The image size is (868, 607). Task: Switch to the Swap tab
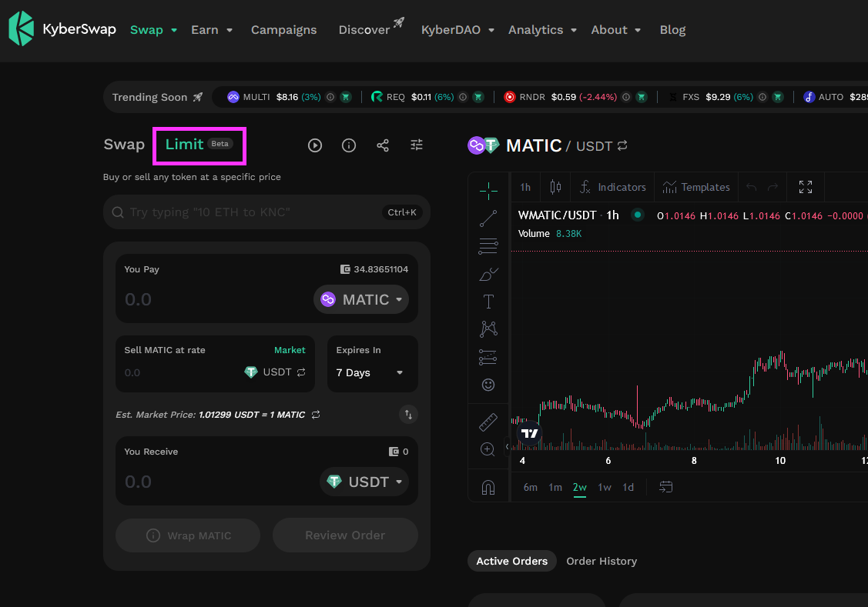124,145
